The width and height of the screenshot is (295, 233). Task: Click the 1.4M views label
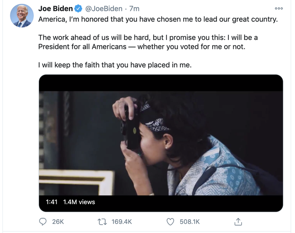79,202
